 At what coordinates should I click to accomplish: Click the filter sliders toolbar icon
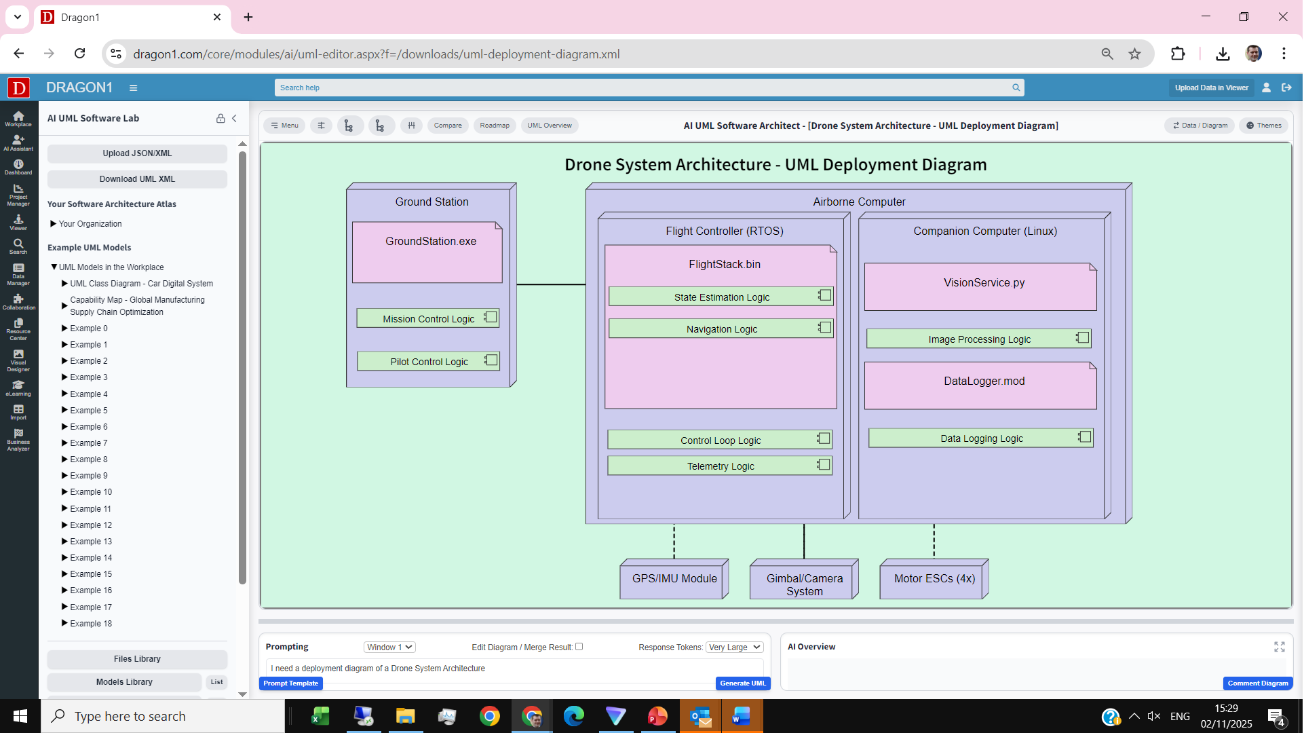point(321,125)
